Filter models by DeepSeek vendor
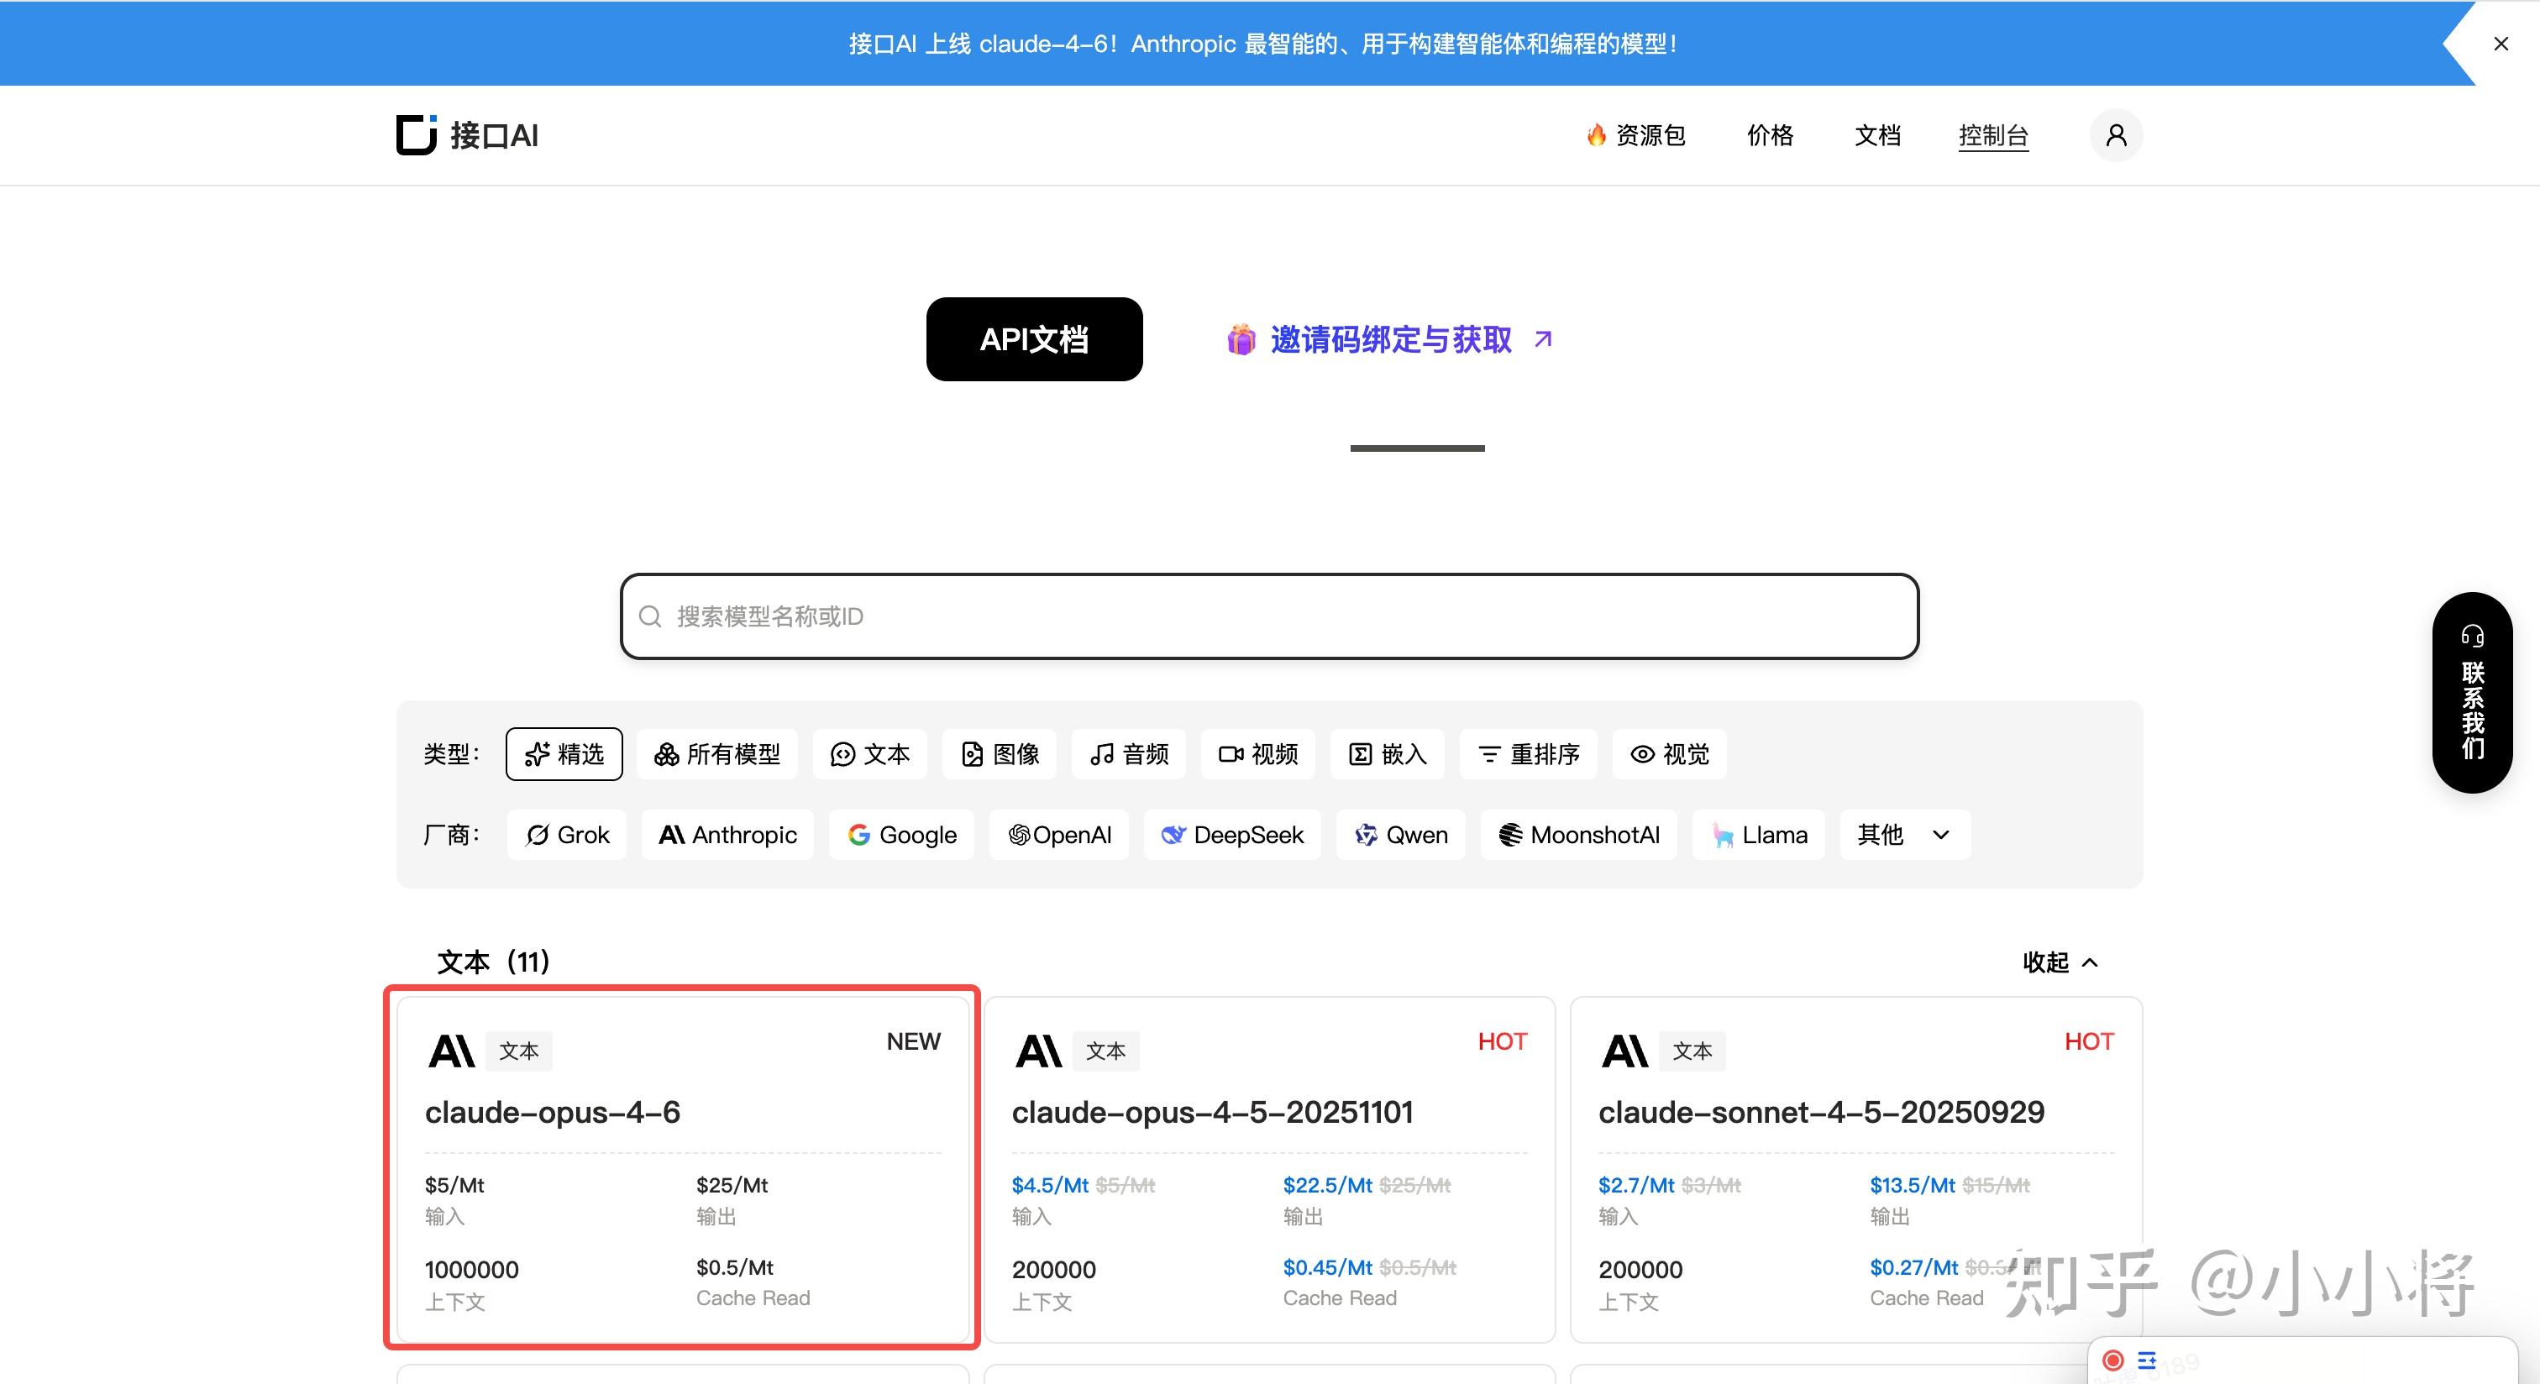The height and width of the screenshot is (1384, 2540). pyautogui.click(x=1231, y=835)
